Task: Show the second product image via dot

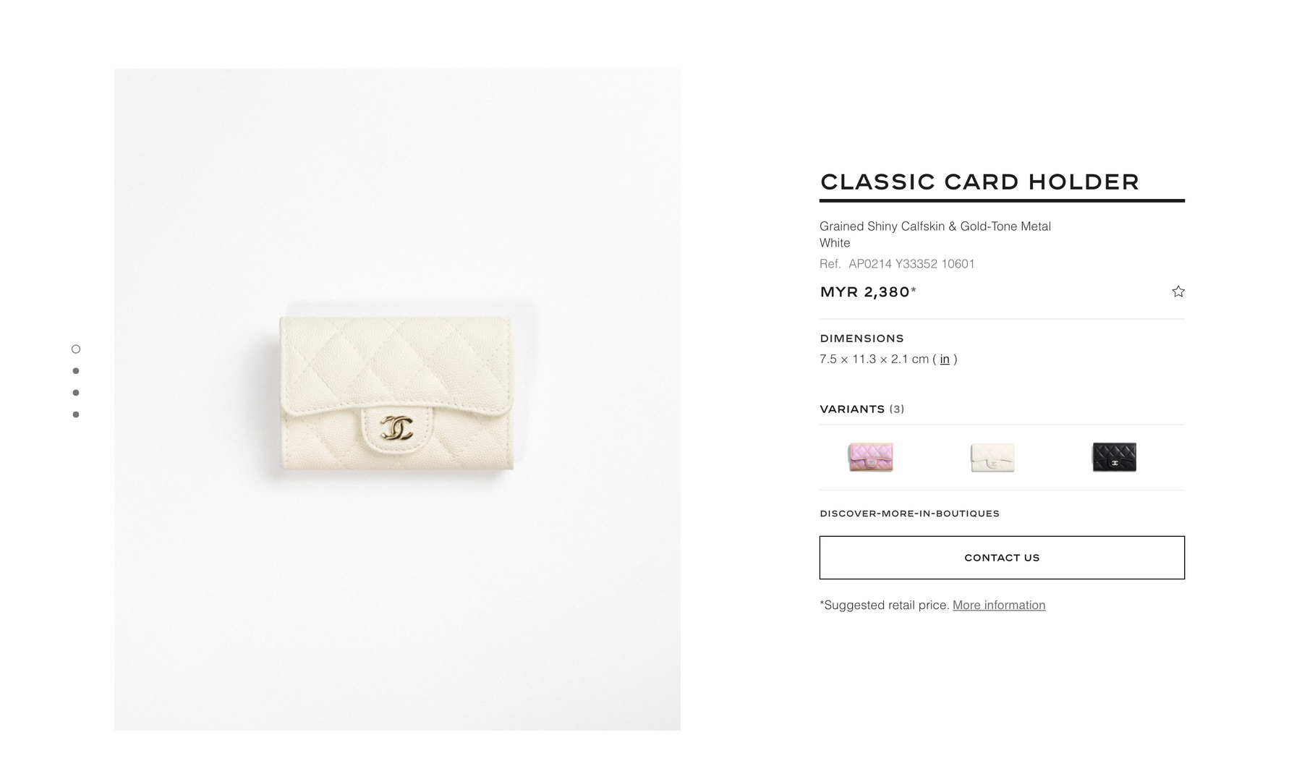Action: [x=76, y=371]
